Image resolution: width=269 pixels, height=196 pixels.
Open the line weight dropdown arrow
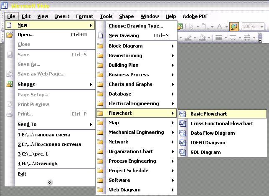[226, 38]
